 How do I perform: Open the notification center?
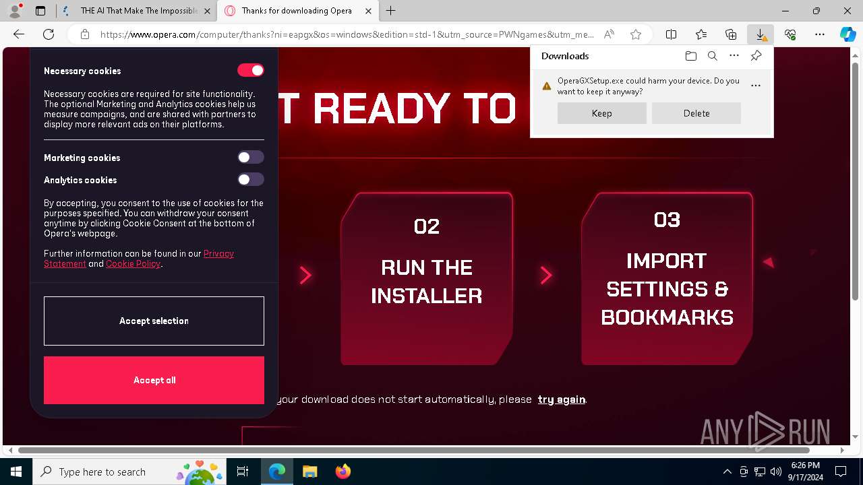click(841, 472)
